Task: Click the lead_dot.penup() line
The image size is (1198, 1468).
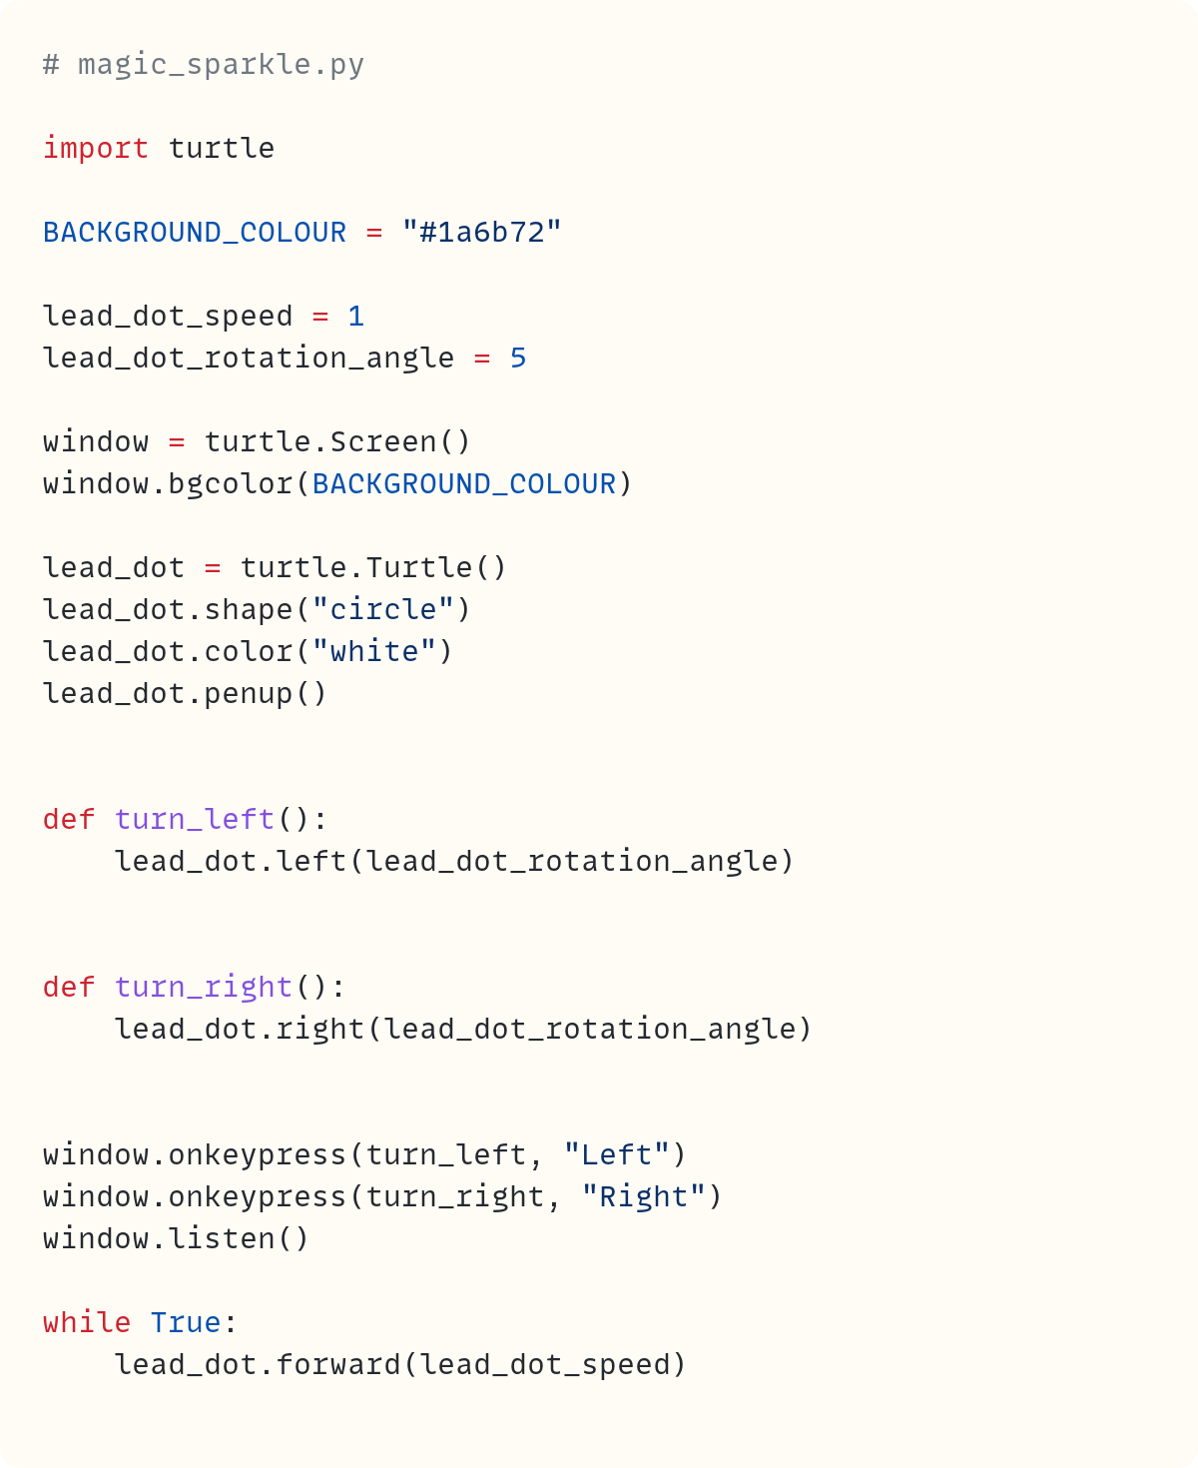Action: (185, 694)
